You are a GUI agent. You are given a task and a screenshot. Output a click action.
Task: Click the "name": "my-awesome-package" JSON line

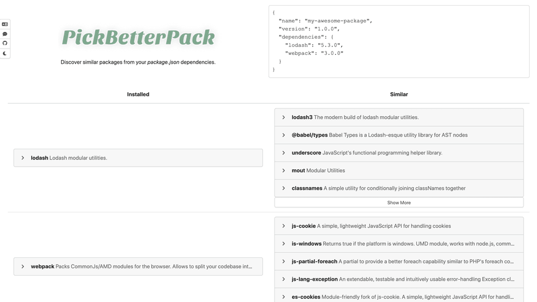(x=326, y=21)
